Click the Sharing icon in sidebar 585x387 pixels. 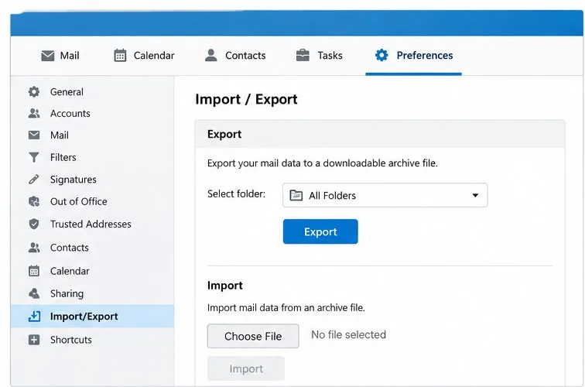(34, 293)
